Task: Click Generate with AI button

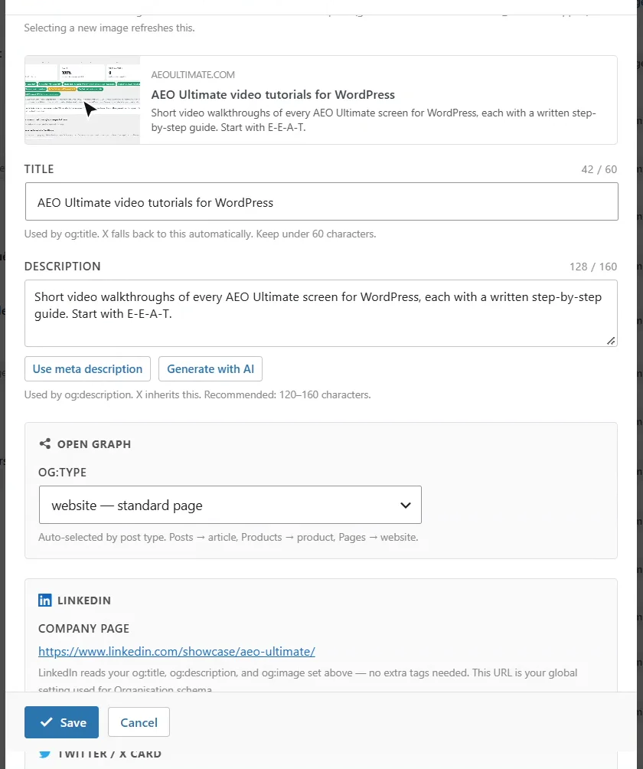Action: (x=211, y=369)
